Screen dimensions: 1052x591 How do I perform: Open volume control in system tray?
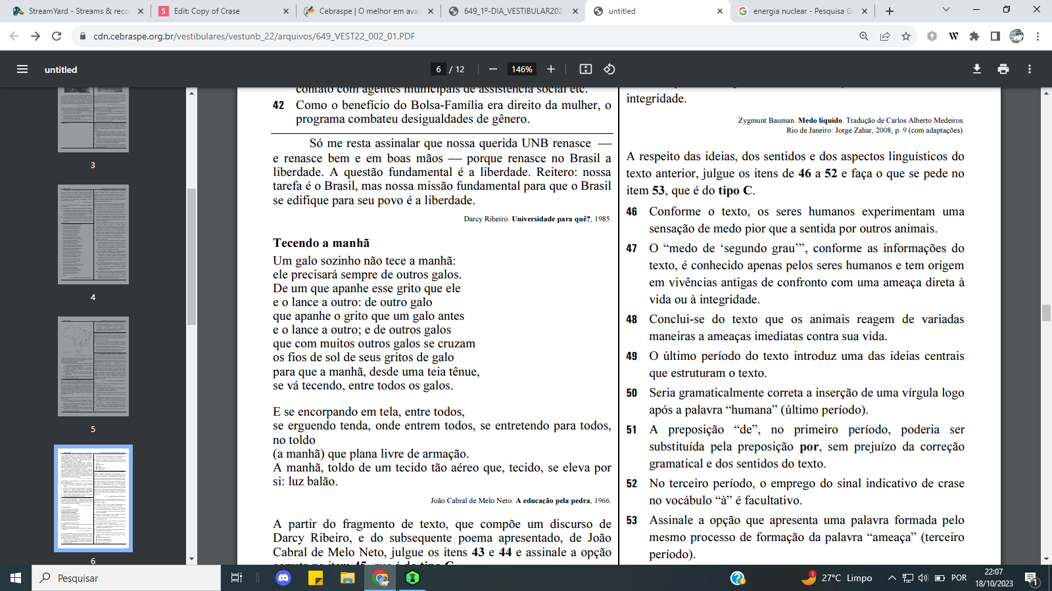click(x=923, y=578)
